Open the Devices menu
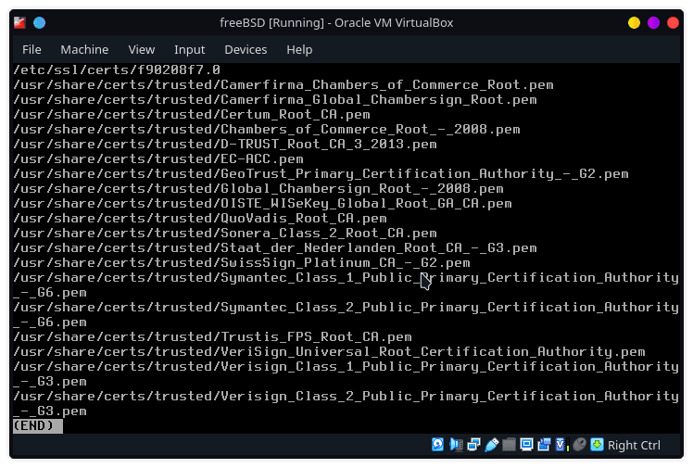 click(x=246, y=49)
